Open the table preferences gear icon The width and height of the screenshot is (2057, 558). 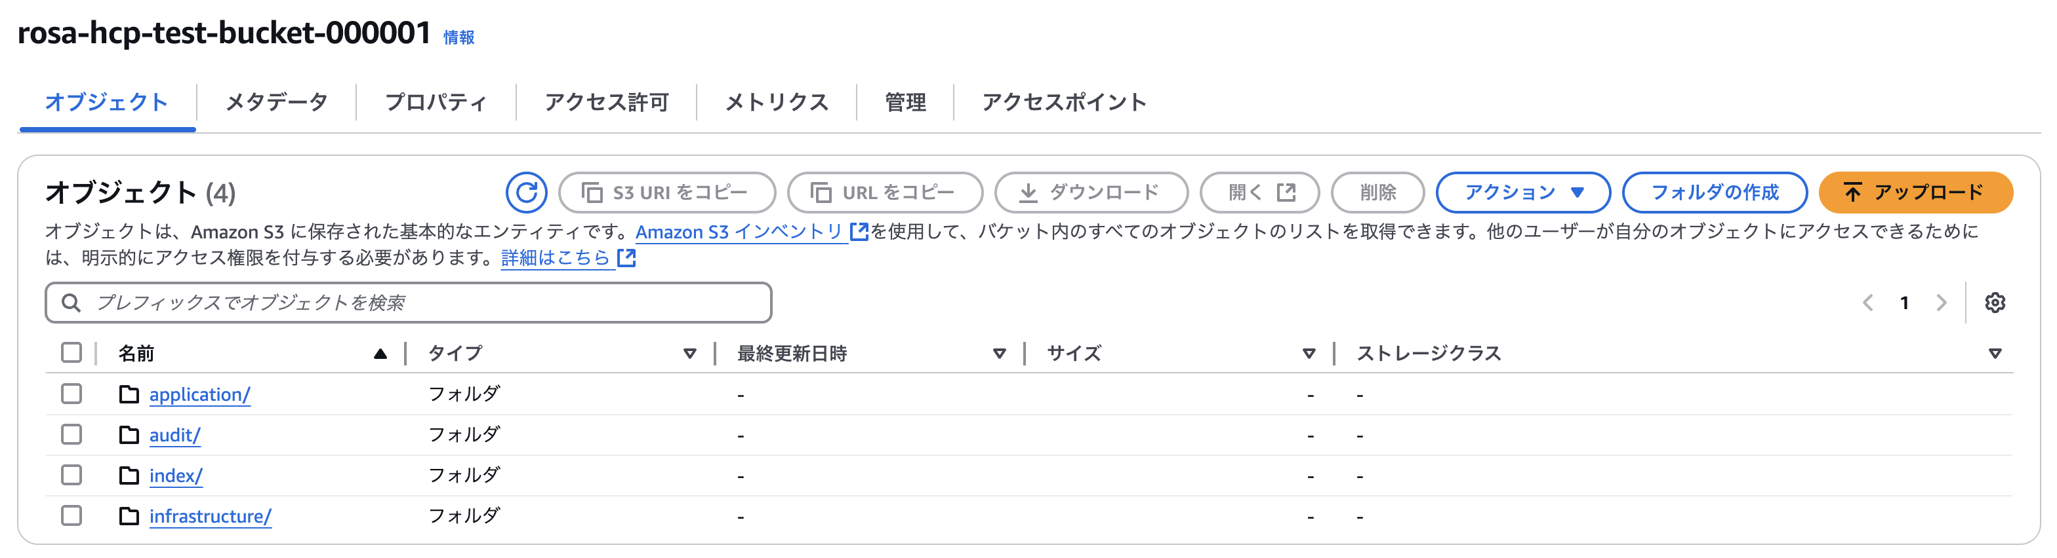(1995, 303)
